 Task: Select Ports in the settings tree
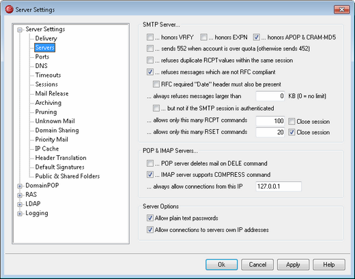[42, 56]
